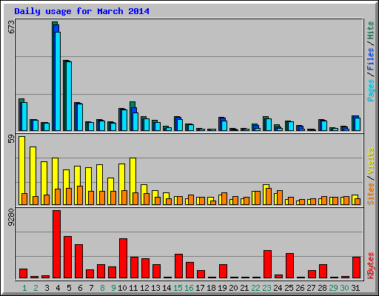Click day 8 on the x-axis
The height and width of the screenshot is (296, 379).
(102, 288)
